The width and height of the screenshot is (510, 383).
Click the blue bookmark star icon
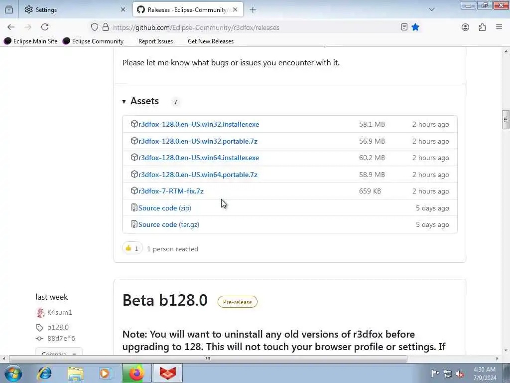coord(415,27)
